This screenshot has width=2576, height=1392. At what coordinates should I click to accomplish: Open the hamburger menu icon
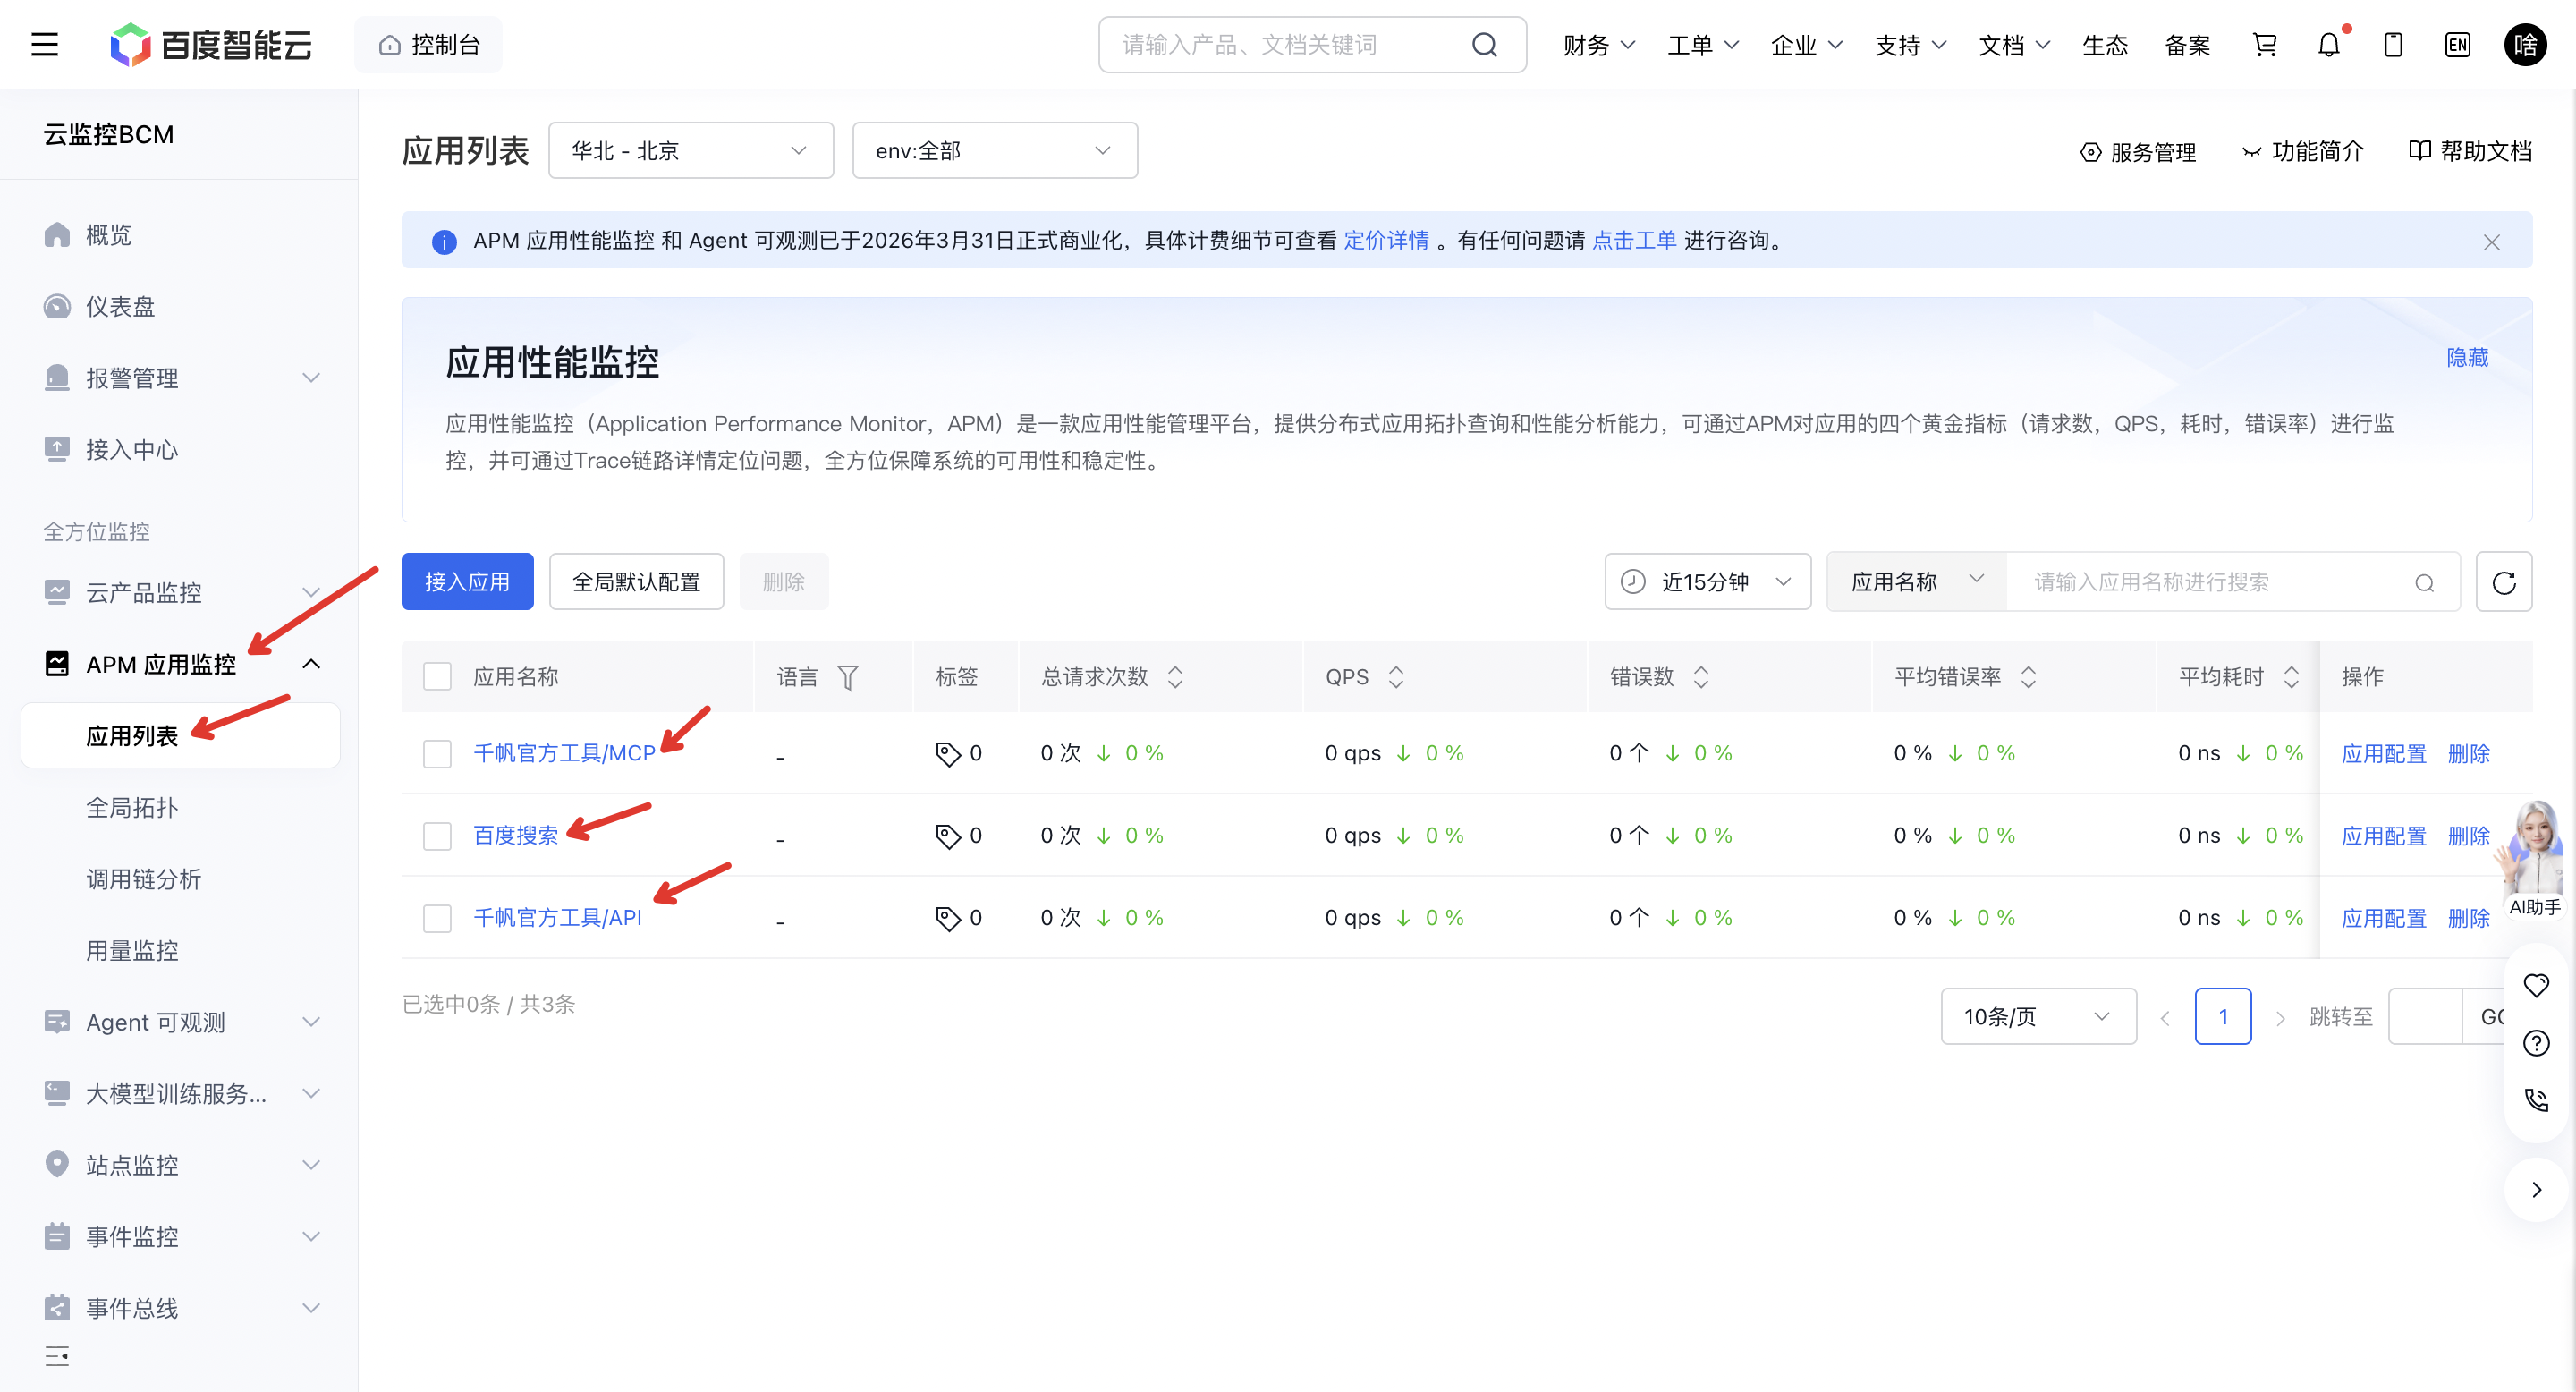click(45, 45)
